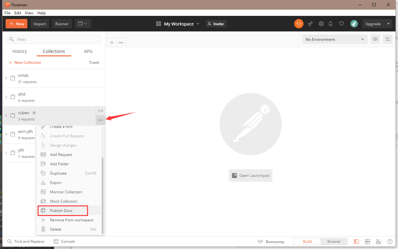398x249 pixels.
Task: Click the New button
Action: coord(16,24)
